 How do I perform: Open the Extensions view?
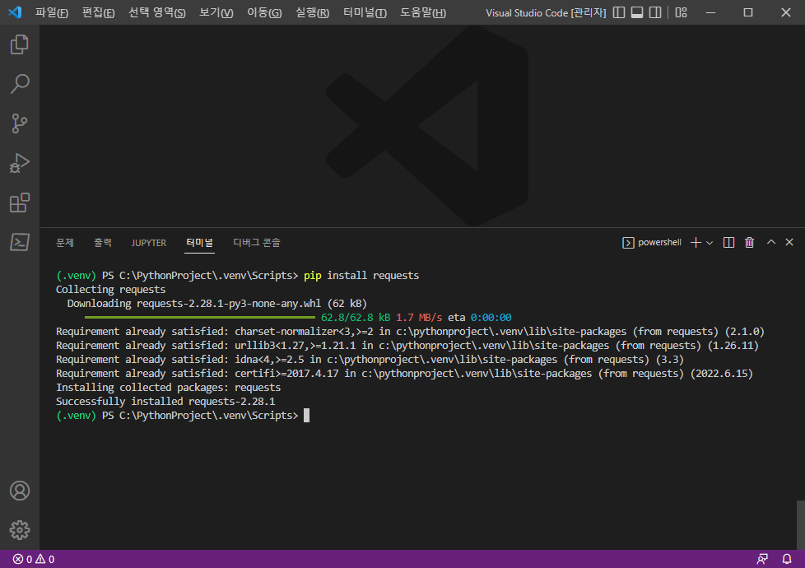point(20,203)
